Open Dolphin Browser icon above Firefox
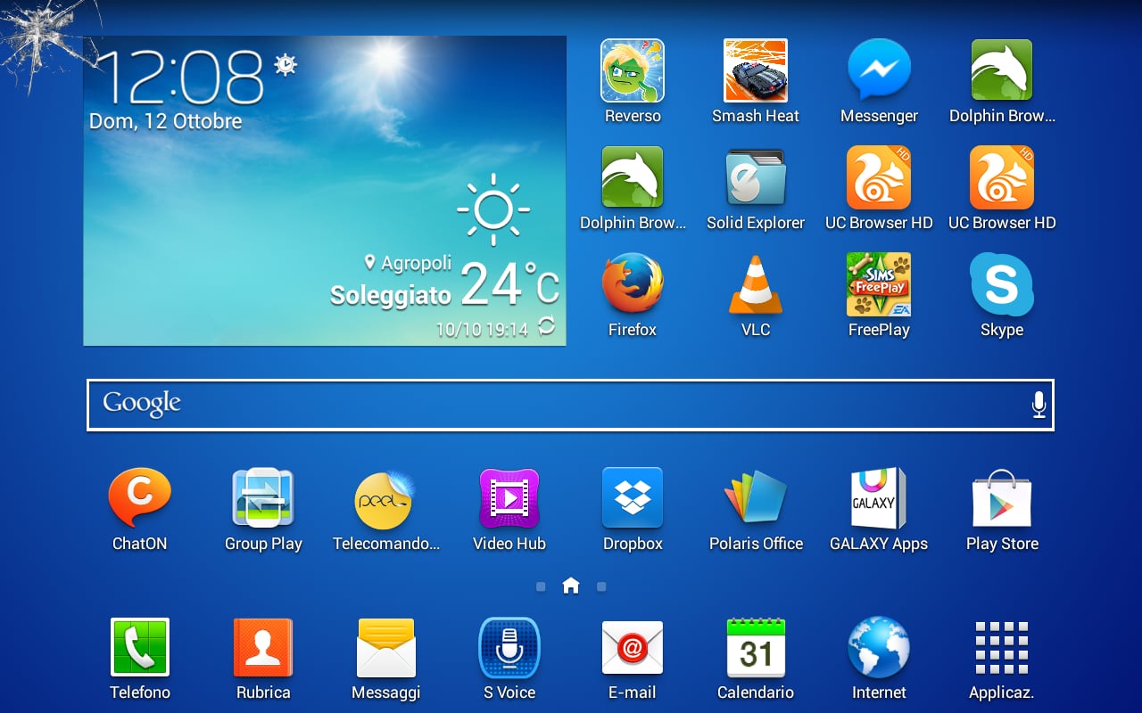This screenshot has width=1142, height=713. 633,178
